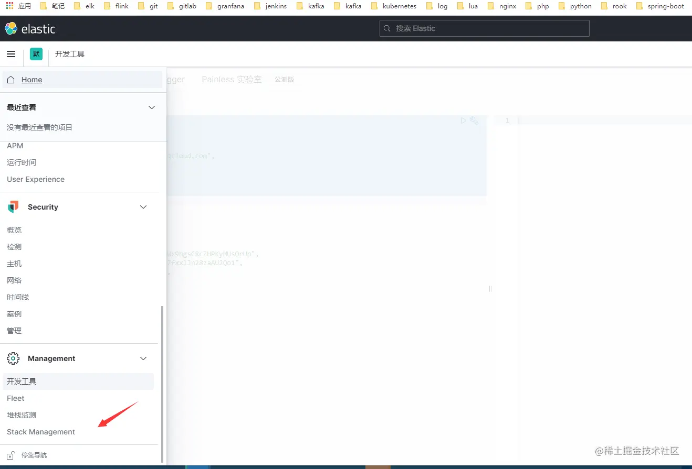
Task: Open the granfana bookmark folder
Action: click(225, 6)
